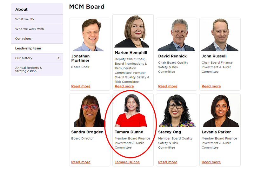
Task: Follow Read more link for Sandra Brogden
Action: coord(81,162)
